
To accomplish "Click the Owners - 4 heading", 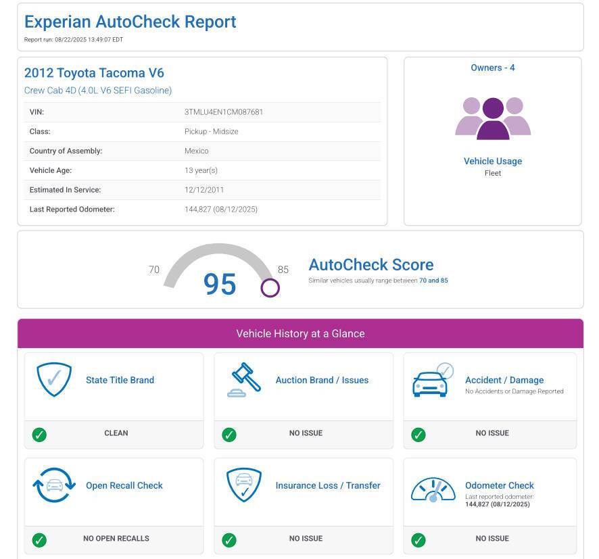I will (x=493, y=68).
